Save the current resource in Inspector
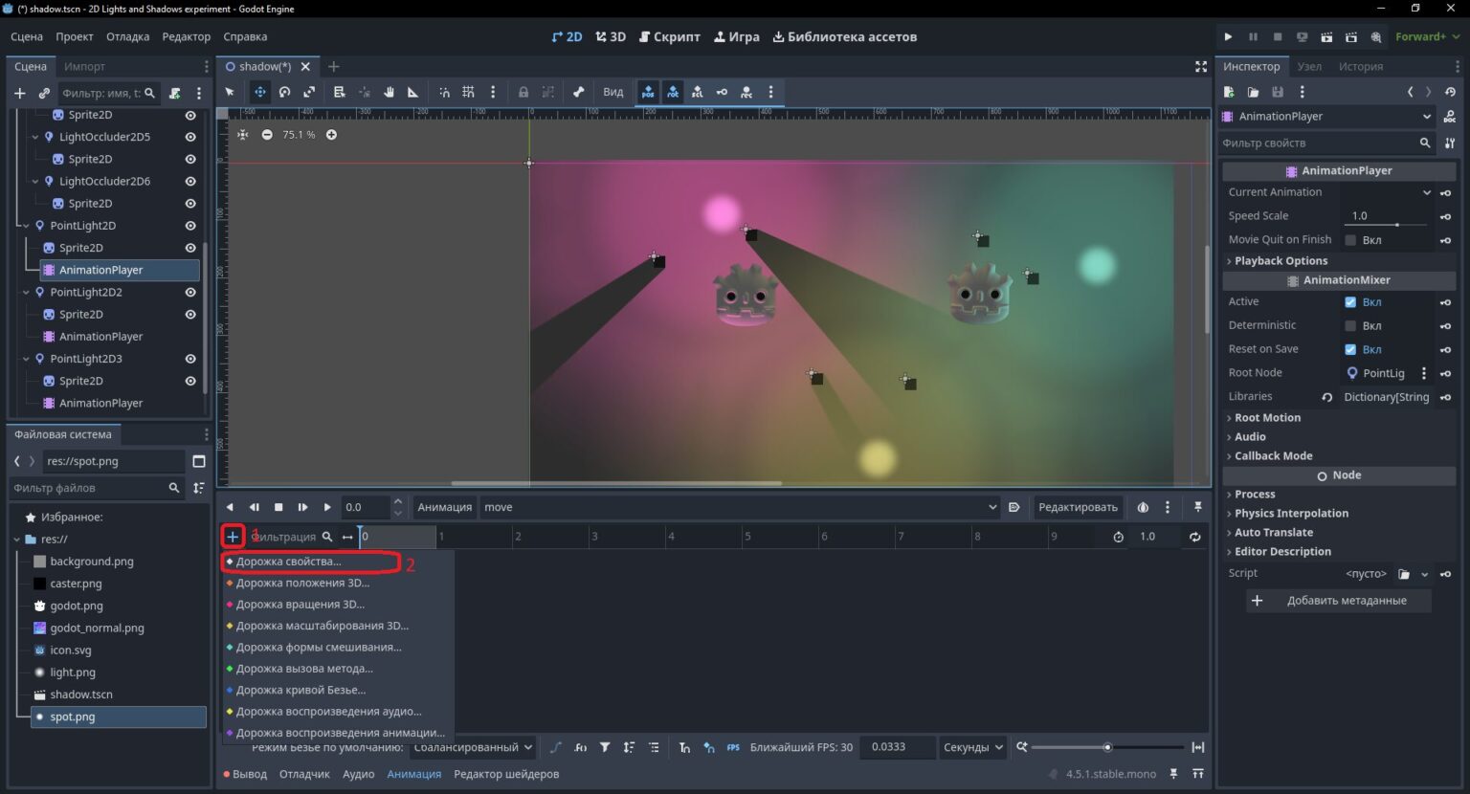1470x794 pixels. [1278, 92]
